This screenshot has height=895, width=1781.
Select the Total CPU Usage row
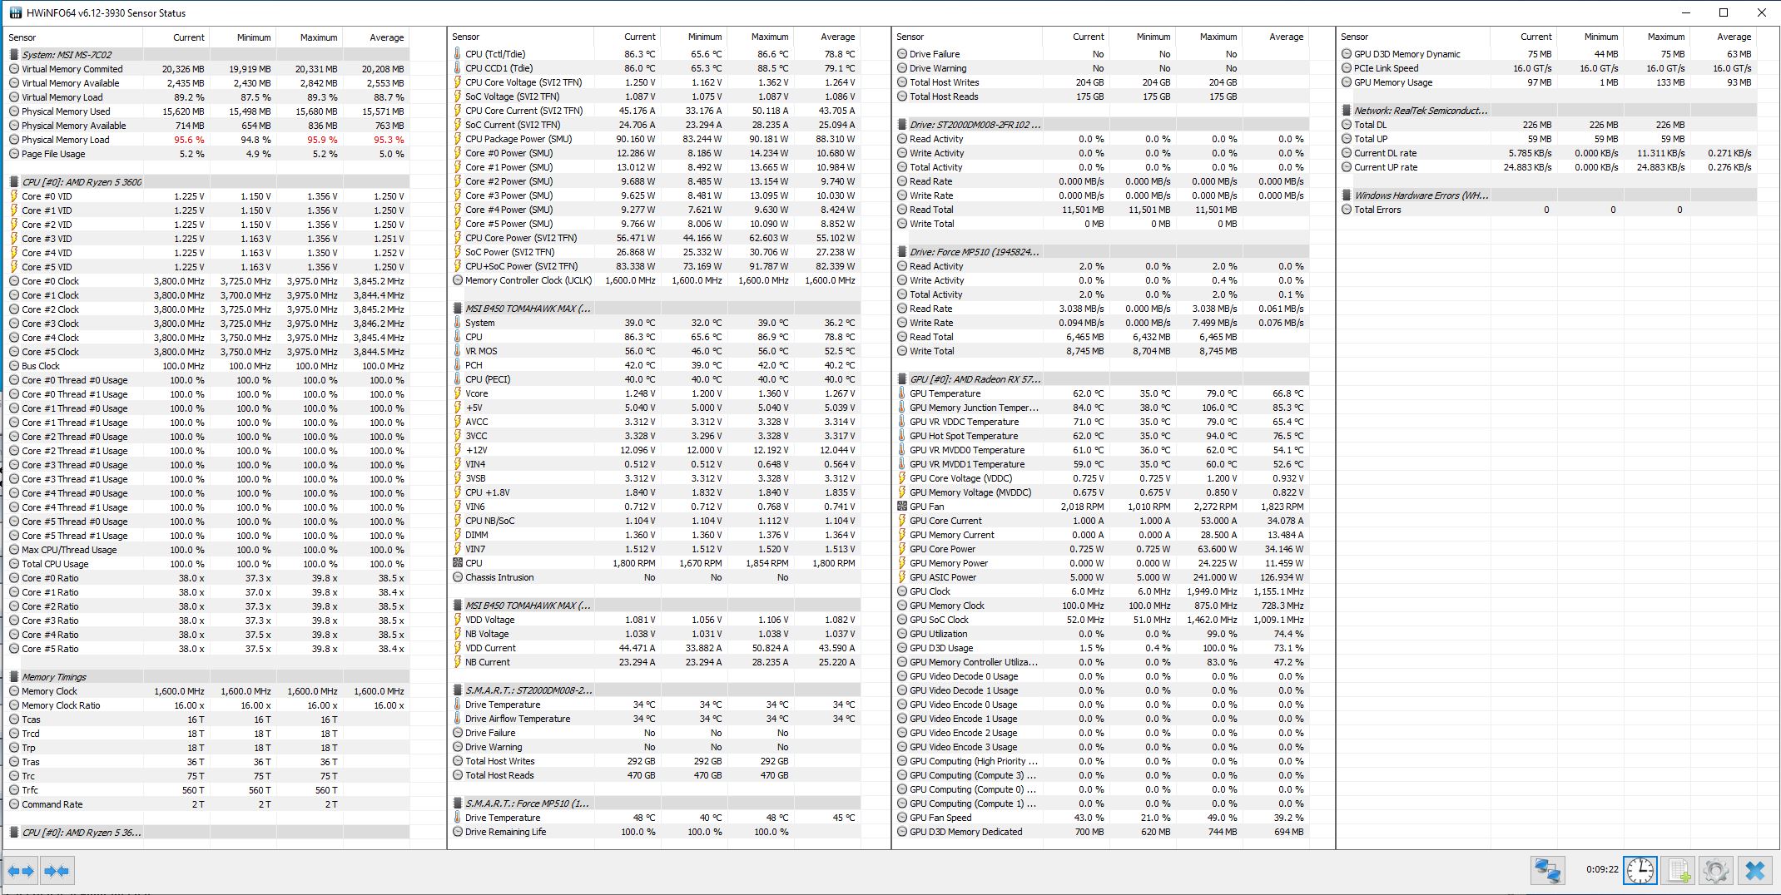(55, 564)
